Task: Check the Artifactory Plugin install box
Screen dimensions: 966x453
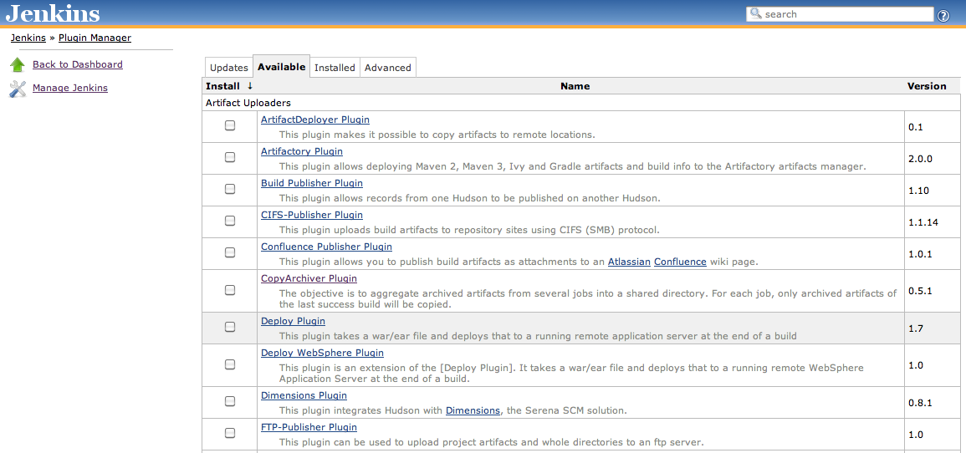Action: pos(230,157)
